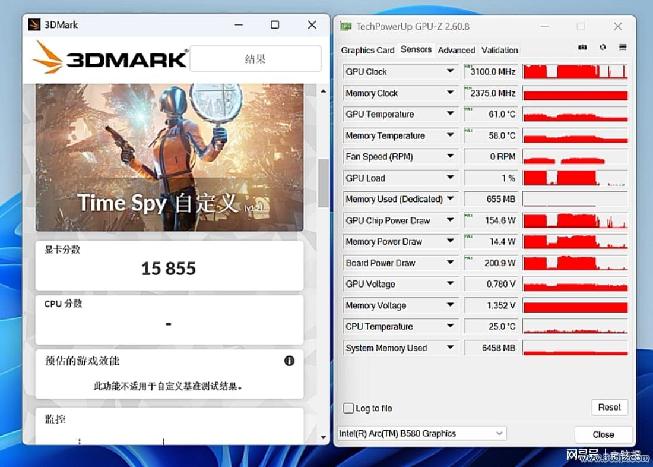653x467 pixels.
Task: Open the Memory Temperature sensor dropdown
Action: coord(450,135)
